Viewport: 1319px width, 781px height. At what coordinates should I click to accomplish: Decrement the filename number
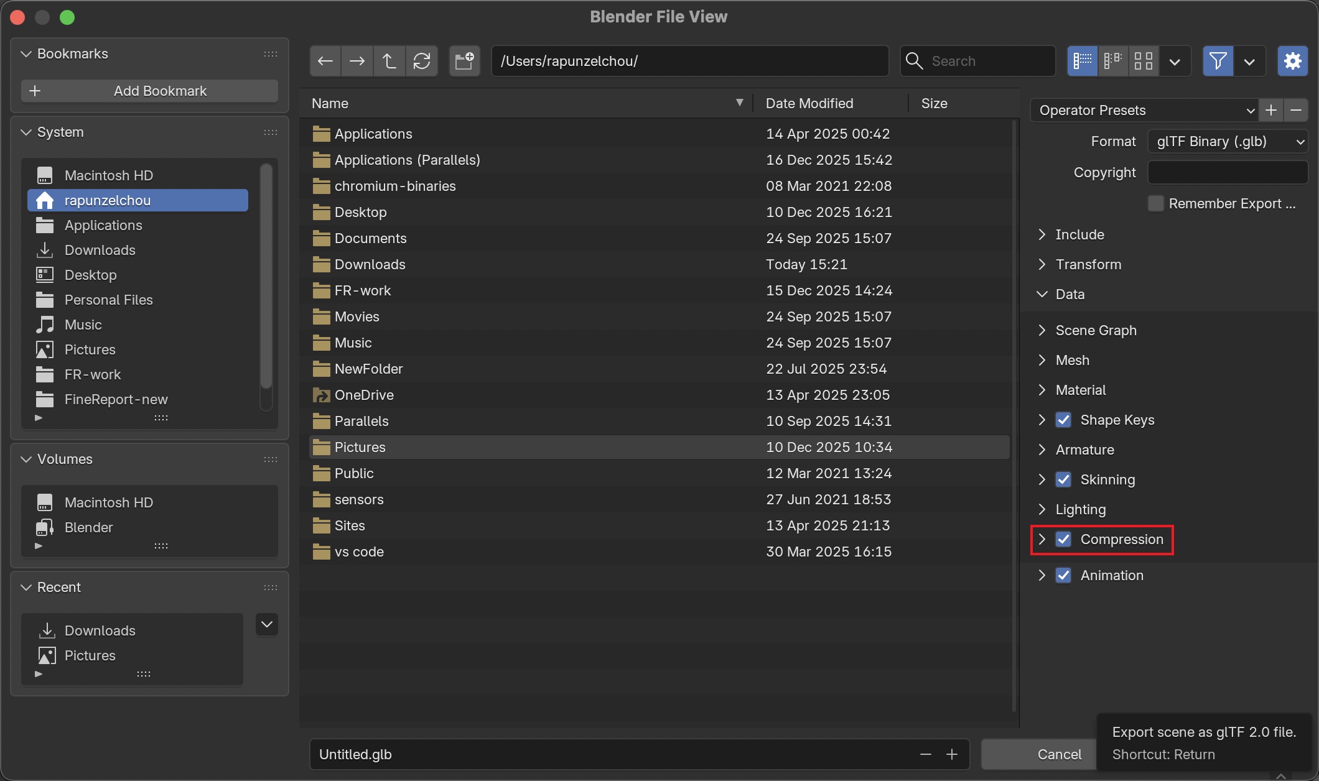click(x=926, y=754)
